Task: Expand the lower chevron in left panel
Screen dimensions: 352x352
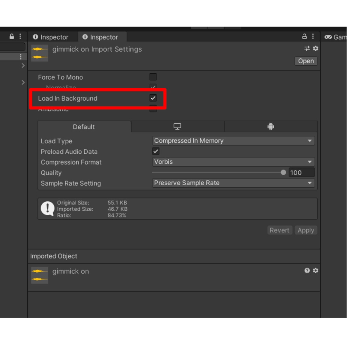Action: [23, 82]
